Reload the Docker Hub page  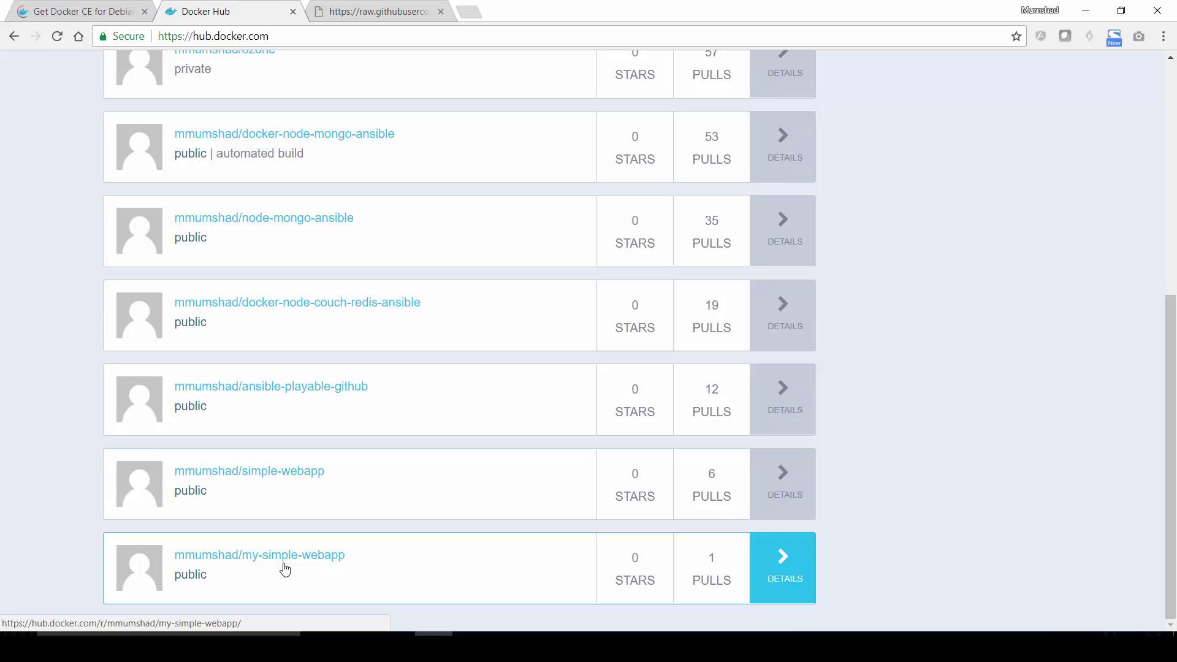57,36
